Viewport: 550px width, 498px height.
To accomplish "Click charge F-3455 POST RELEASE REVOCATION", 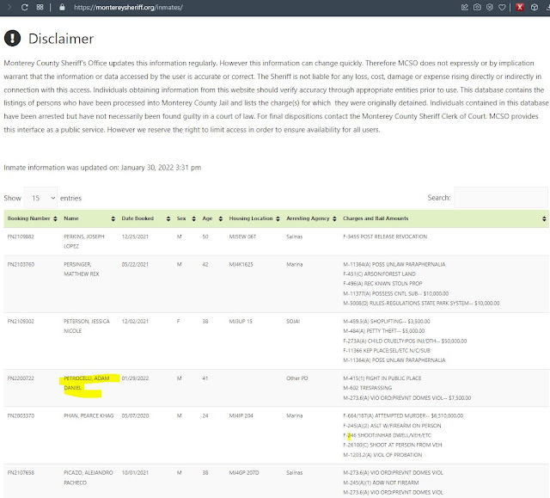I will point(385,237).
